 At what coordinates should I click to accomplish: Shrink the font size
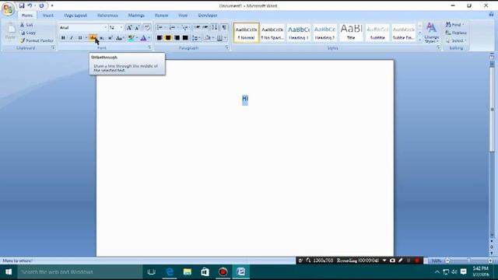pos(138,28)
